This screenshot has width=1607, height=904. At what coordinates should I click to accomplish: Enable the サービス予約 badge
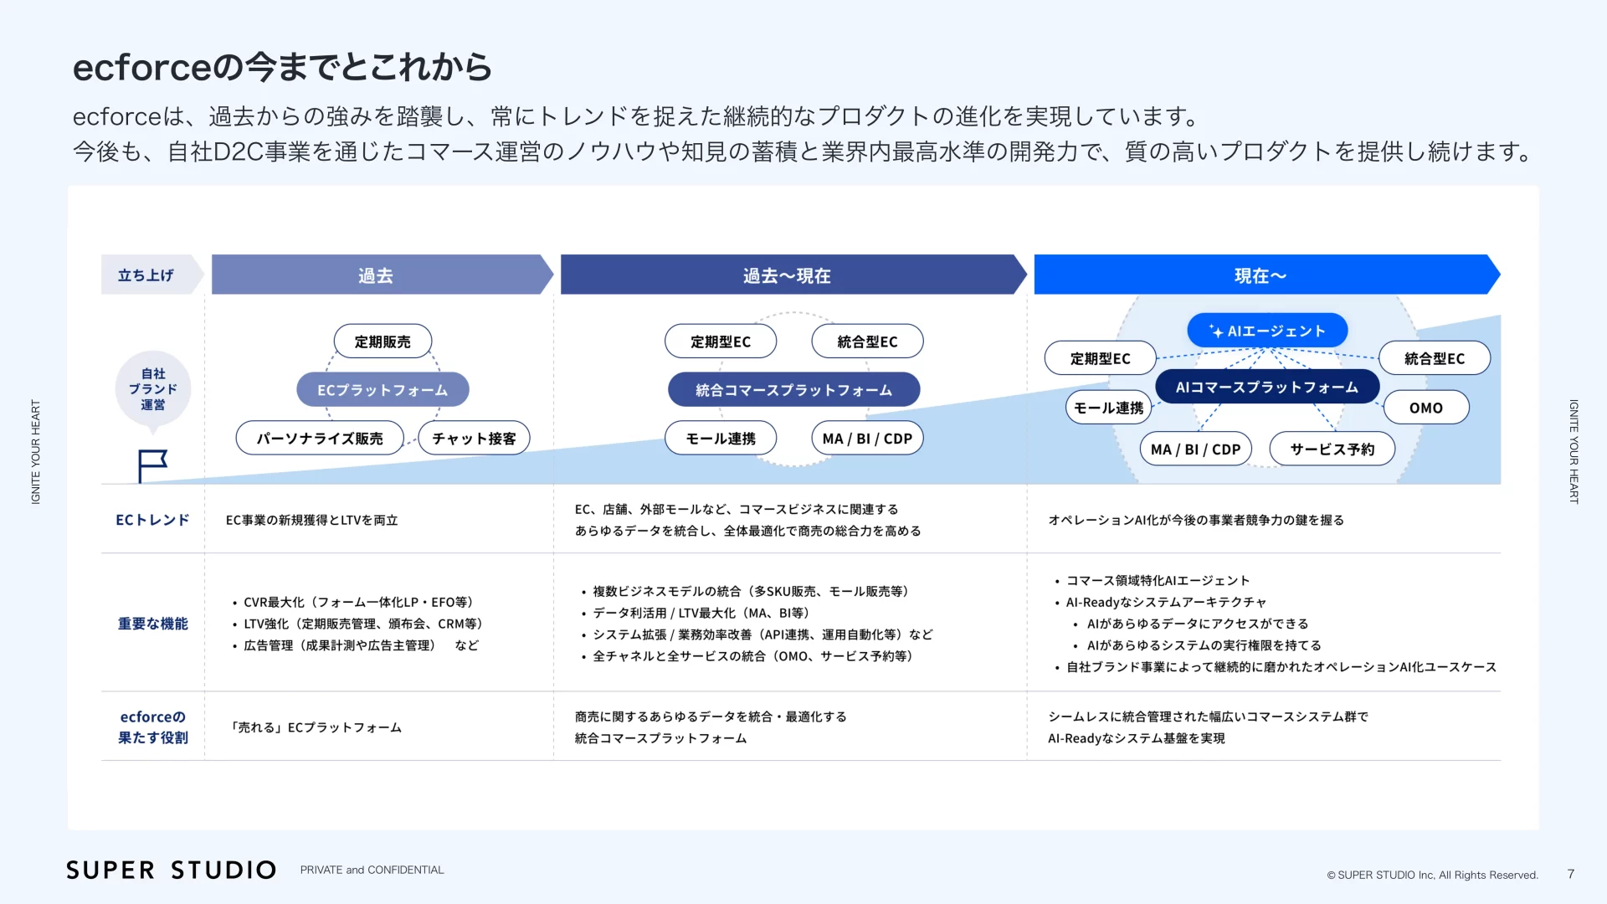point(1331,449)
